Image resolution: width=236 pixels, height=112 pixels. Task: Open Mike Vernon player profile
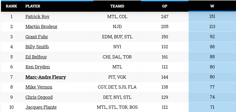39,87
